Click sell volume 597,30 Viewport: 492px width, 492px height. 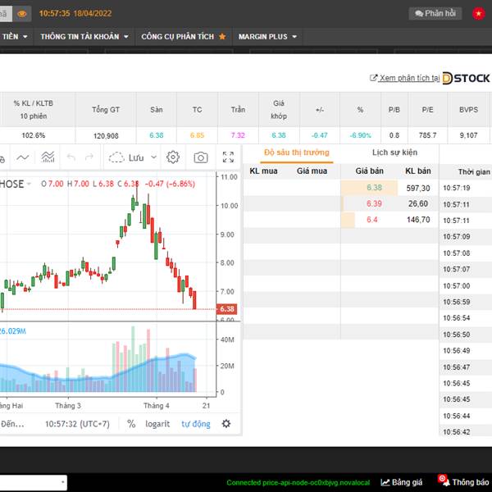(x=418, y=188)
